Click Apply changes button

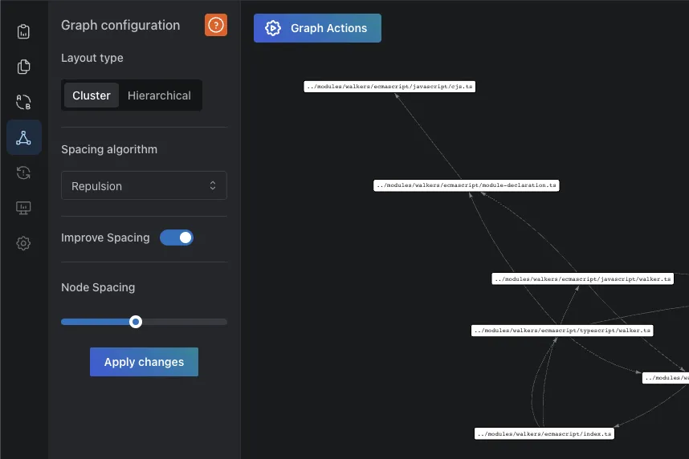pyautogui.click(x=144, y=362)
